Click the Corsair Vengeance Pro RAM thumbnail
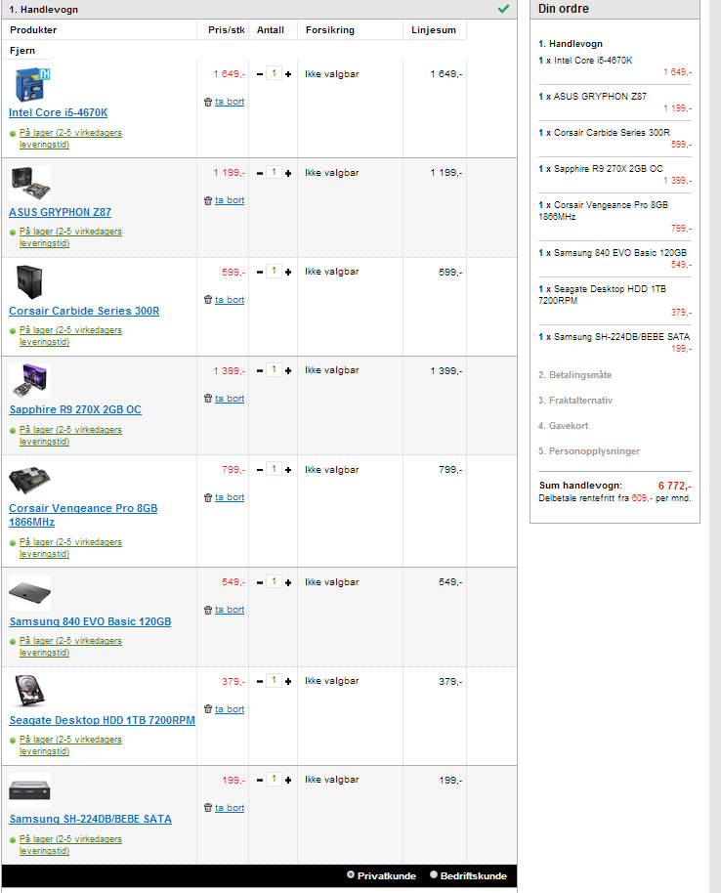 click(30, 480)
